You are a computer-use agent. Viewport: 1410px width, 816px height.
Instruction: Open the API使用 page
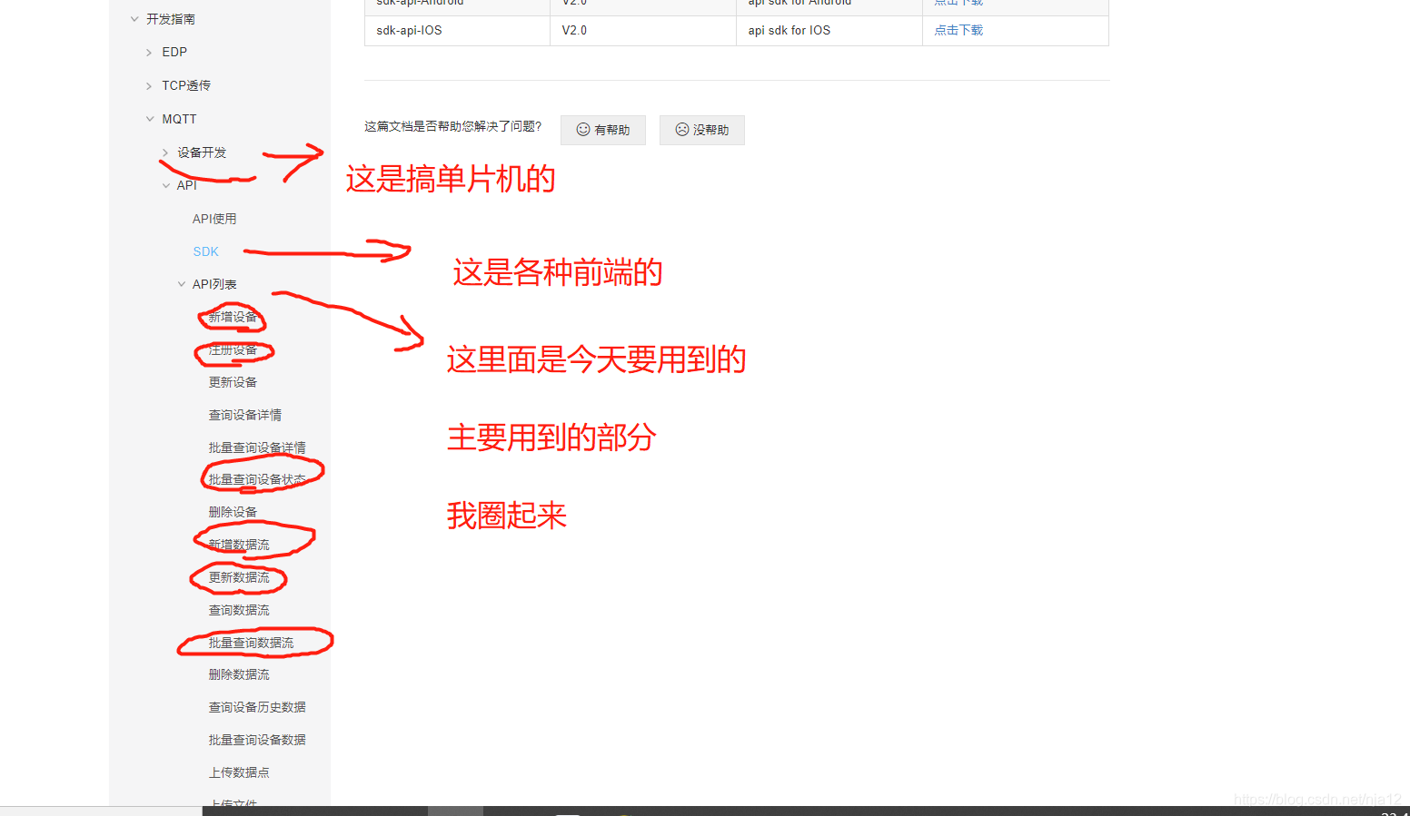[x=214, y=219]
